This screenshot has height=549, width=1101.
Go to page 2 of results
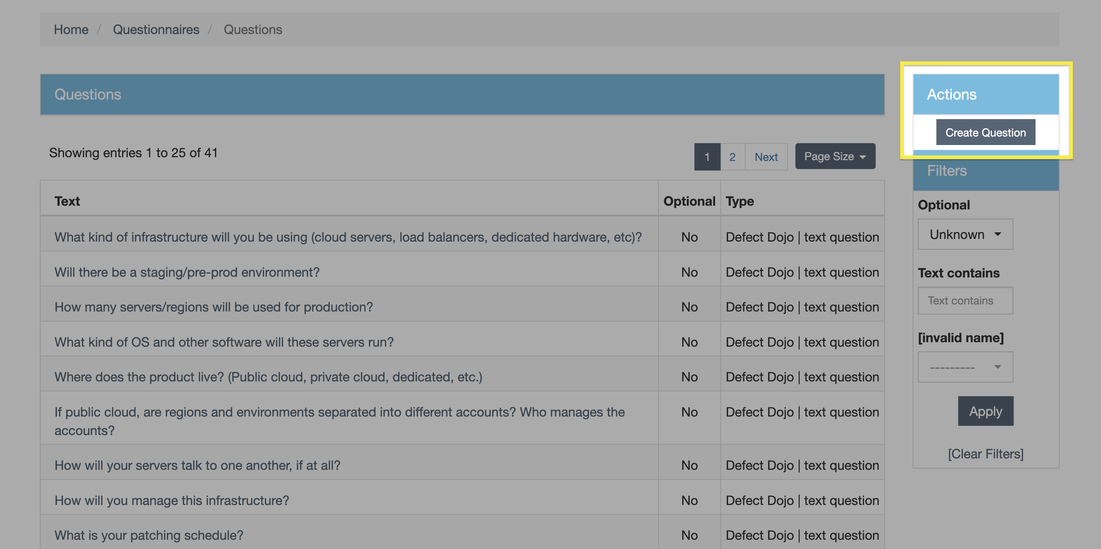pyautogui.click(x=732, y=157)
